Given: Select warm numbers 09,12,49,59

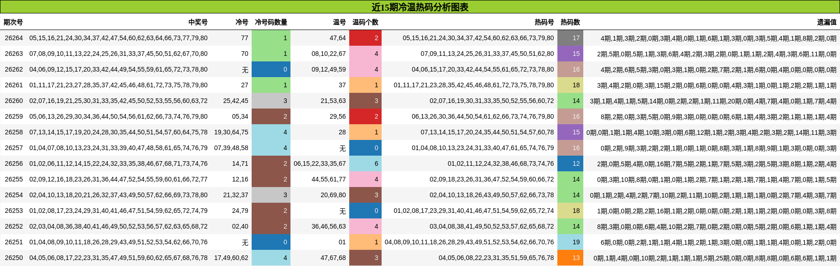Looking at the screenshot, I should click(x=329, y=69).
